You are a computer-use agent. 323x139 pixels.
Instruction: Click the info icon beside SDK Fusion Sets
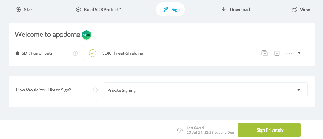(x=75, y=53)
